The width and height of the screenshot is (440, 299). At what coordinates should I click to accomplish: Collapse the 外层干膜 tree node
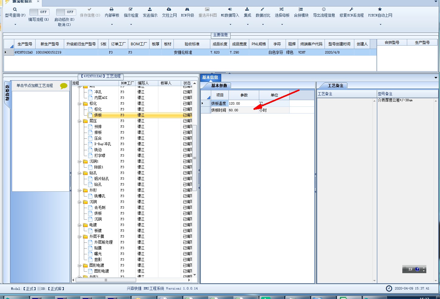[79, 237]
